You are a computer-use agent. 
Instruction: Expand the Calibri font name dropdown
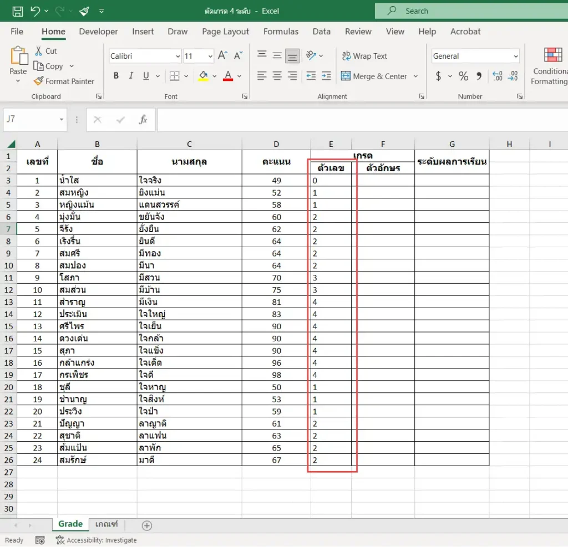point(178,57)
